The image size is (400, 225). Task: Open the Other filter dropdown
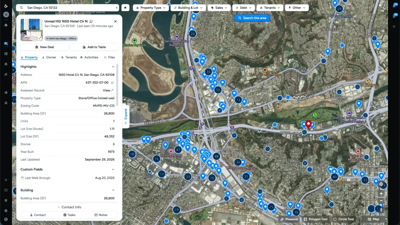[297, 8]
